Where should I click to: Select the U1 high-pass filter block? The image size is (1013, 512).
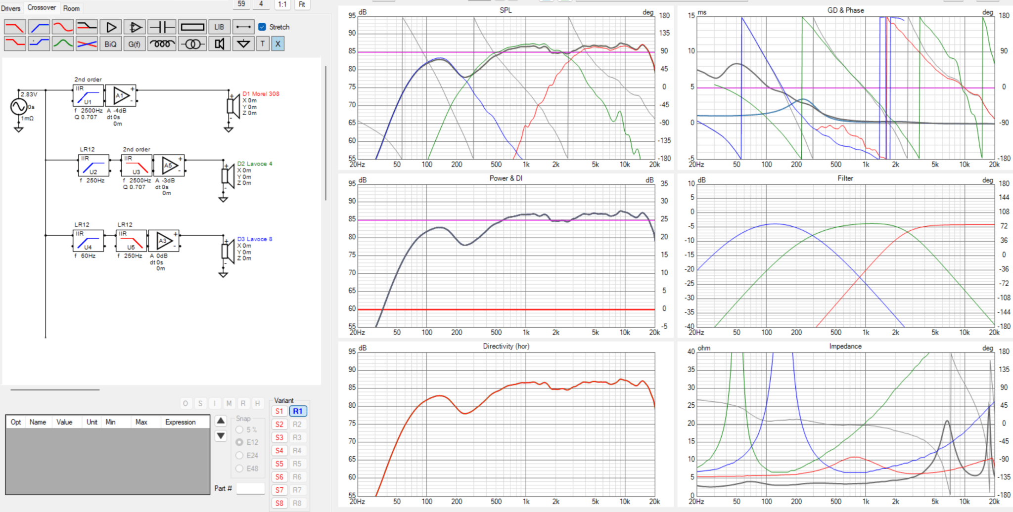click(x=88, y=95)
